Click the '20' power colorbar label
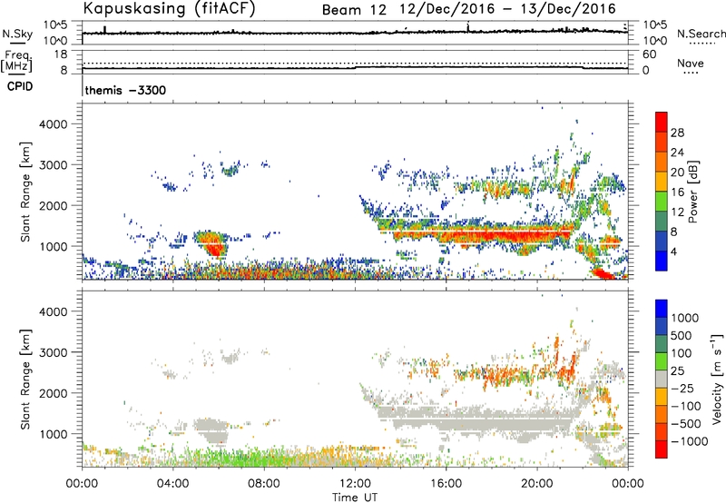Screen dimensions: 726x503 (677, 173)
